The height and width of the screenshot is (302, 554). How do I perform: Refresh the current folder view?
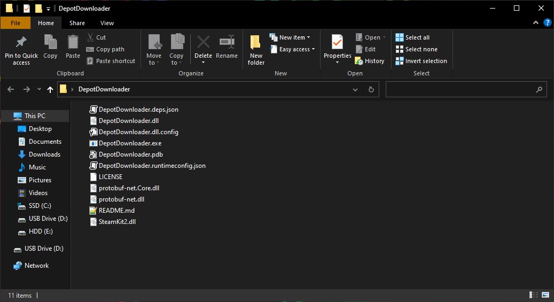point(371,89)
